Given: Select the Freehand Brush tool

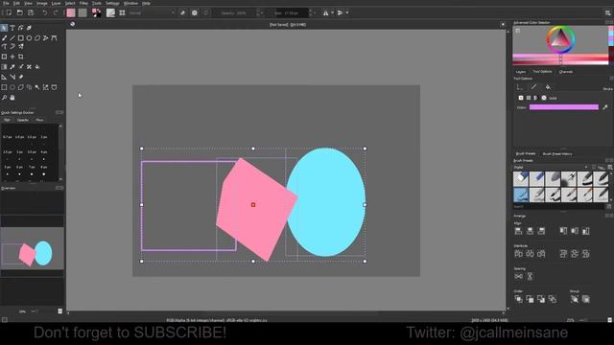Looking at the screenshot, I should (x=4, y=38).
